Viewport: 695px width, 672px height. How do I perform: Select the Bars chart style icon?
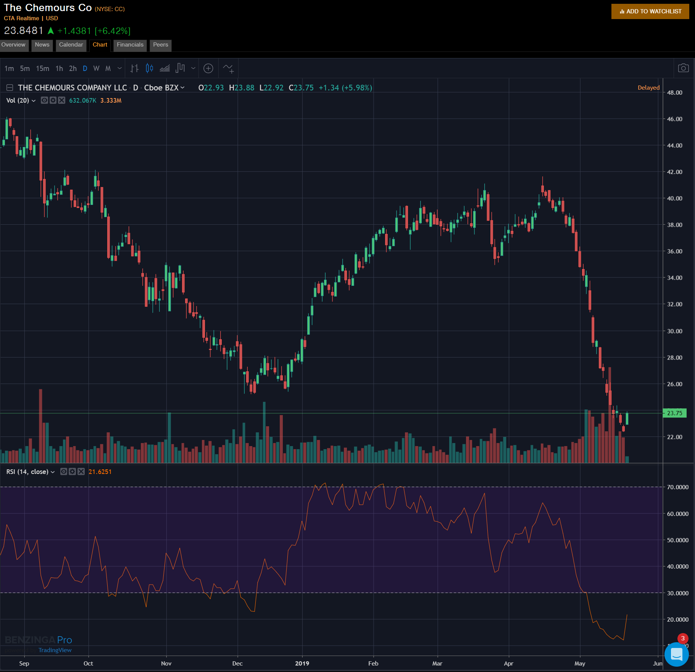pyautogui.click(x=134, y=68)
